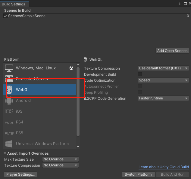Click platform list scroll up arrow

(x=78, y=65)
